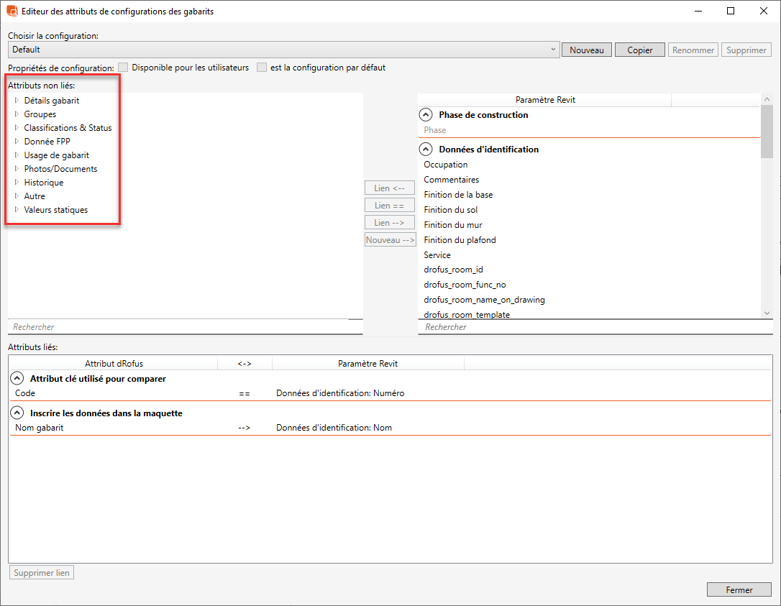Collapse Inscrire les données dans la maquette
Screen dimensions: 781x606
click(17, 413)
